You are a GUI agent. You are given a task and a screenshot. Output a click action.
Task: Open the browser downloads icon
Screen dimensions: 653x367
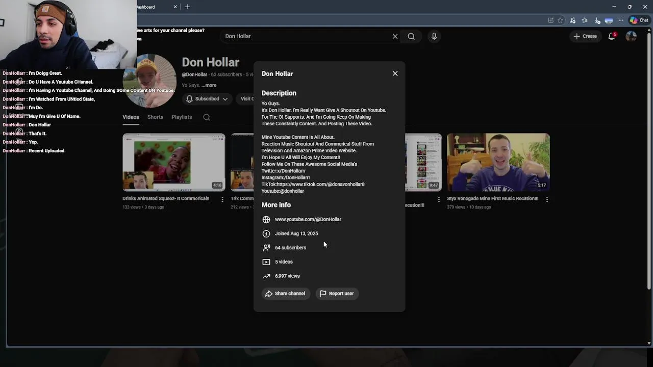(x=597, y=20)
